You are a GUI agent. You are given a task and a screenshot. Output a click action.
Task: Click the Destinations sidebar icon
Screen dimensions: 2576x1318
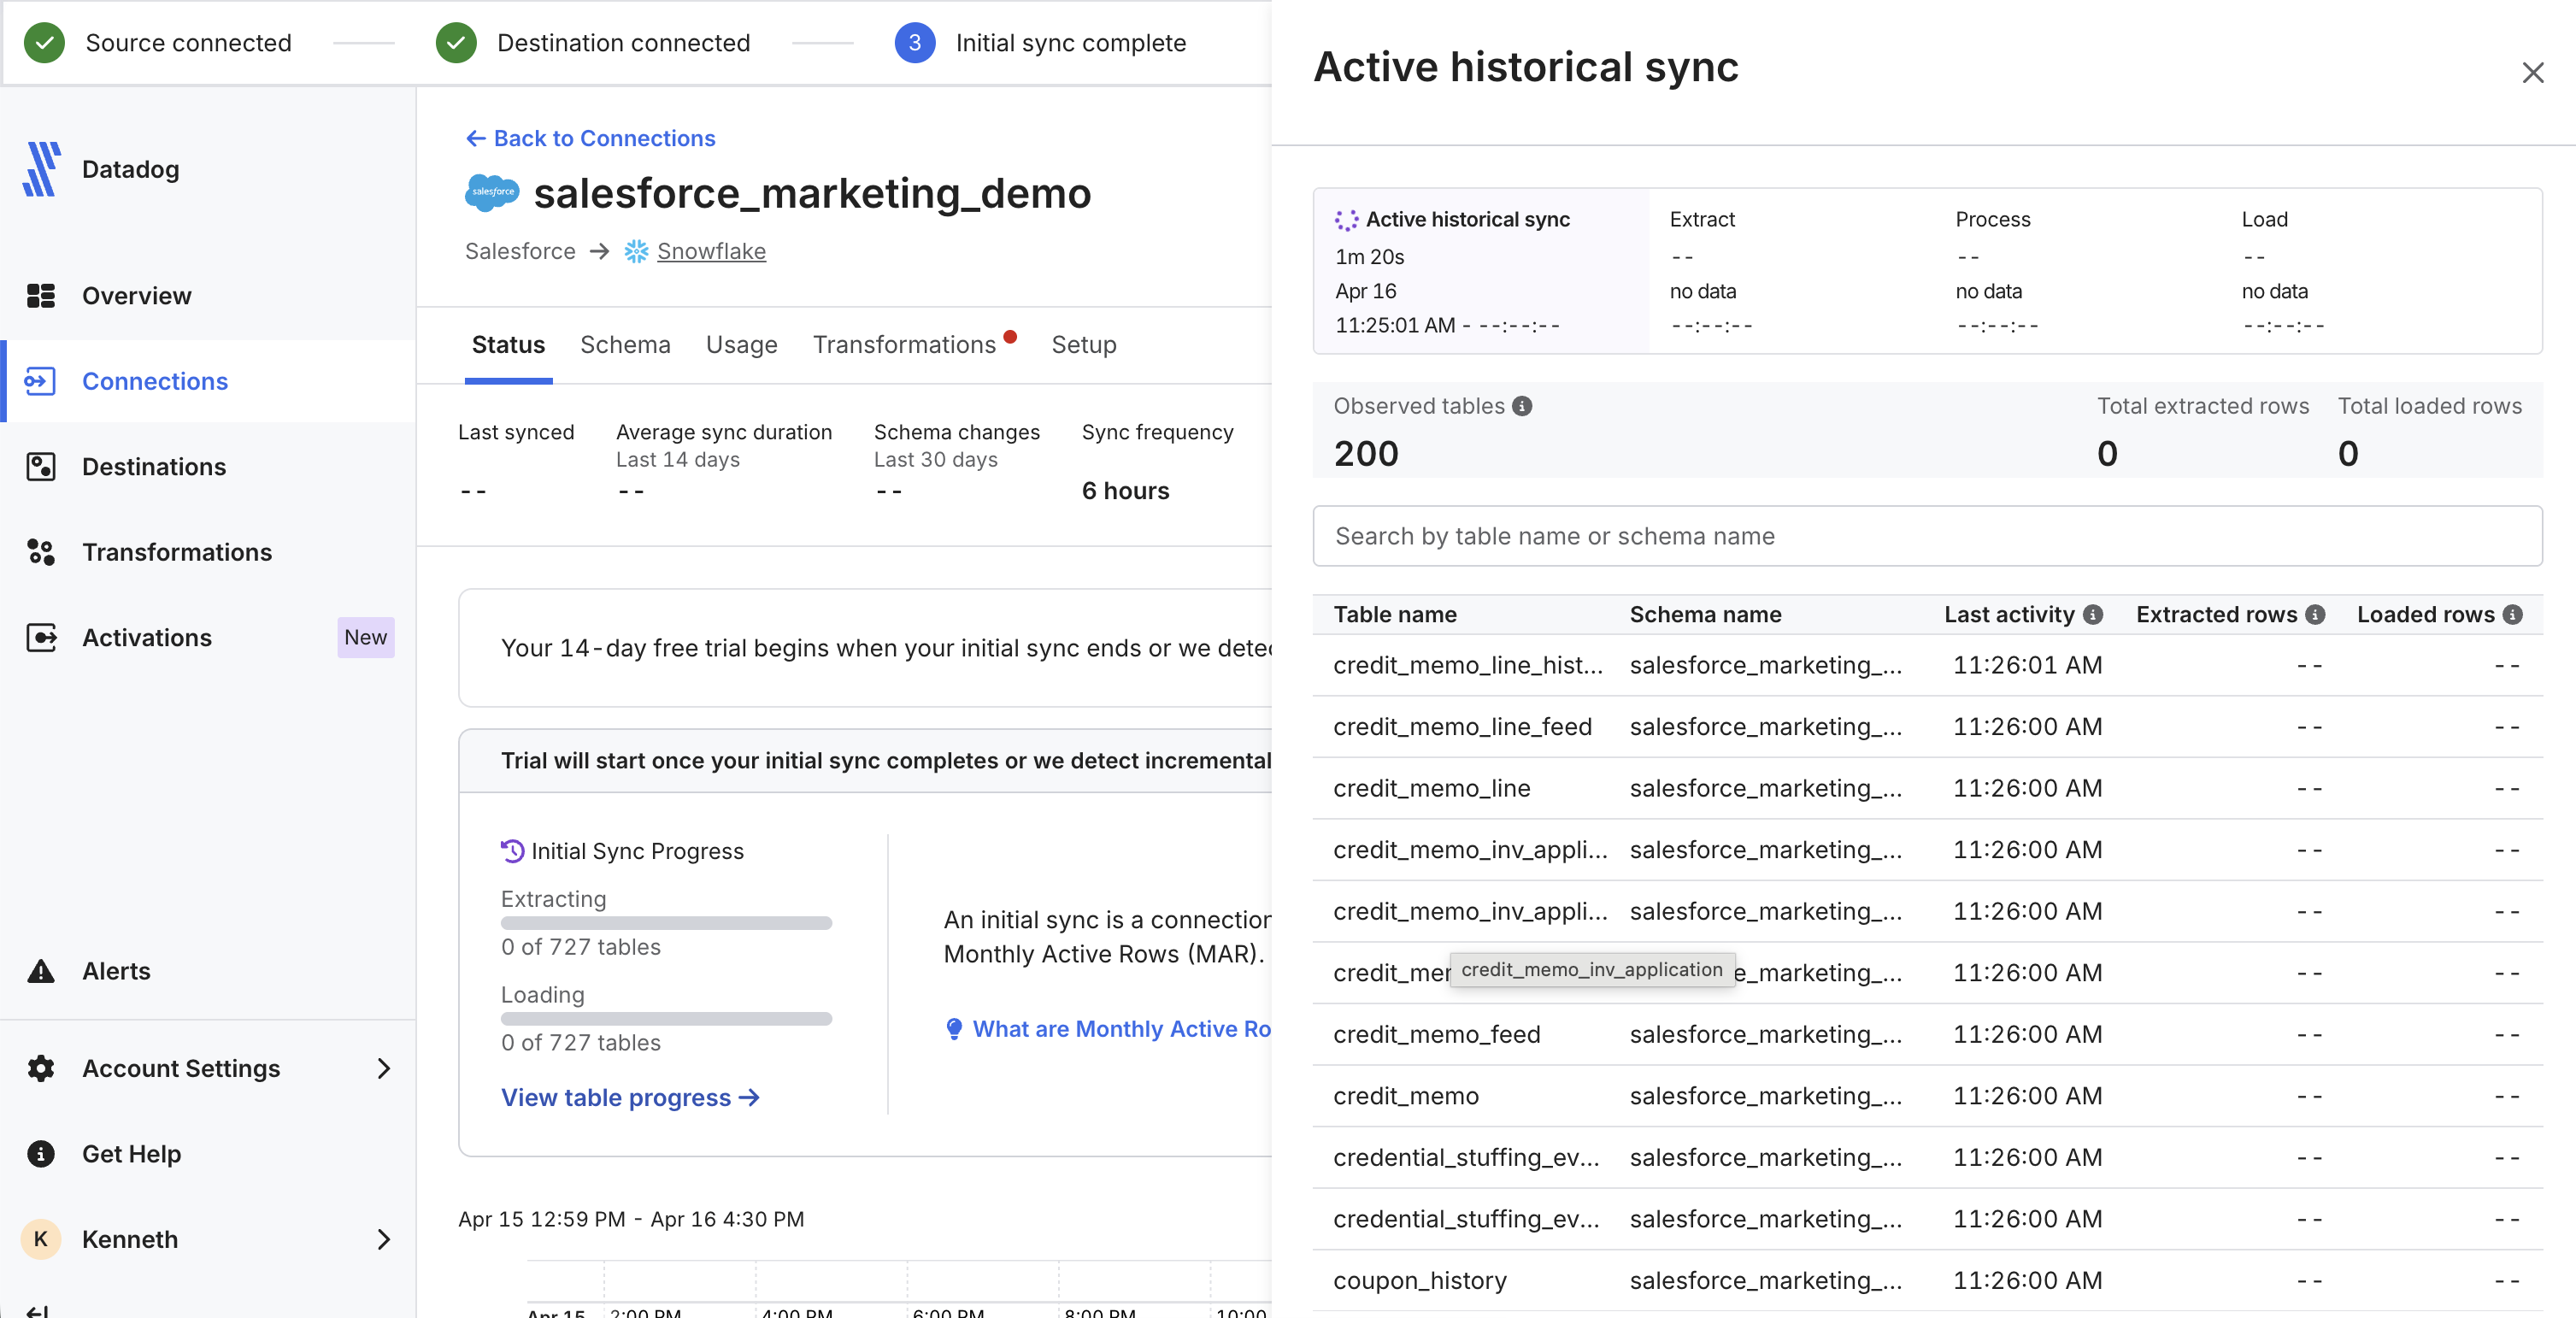tap(40, 466)
